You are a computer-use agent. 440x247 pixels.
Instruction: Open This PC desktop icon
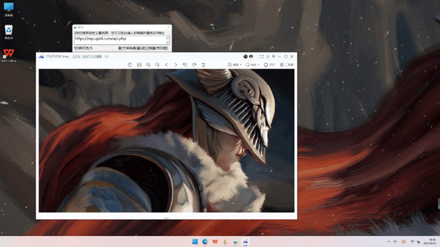[9, 9]
